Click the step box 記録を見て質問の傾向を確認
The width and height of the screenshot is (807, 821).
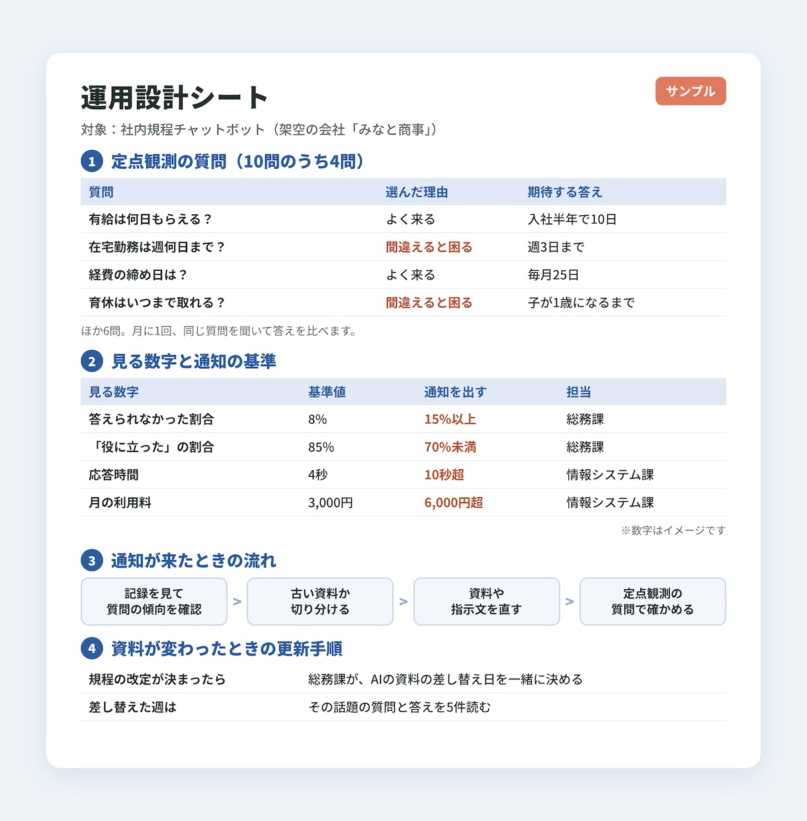[x=154, y=601]
